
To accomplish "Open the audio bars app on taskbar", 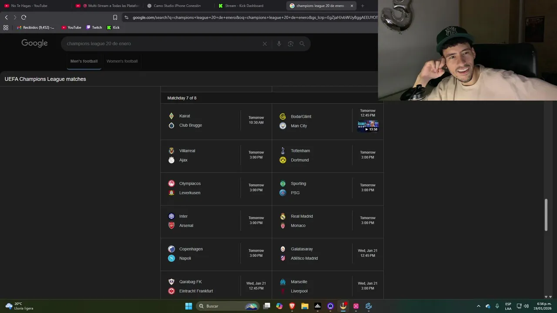I will click(318, 306).
